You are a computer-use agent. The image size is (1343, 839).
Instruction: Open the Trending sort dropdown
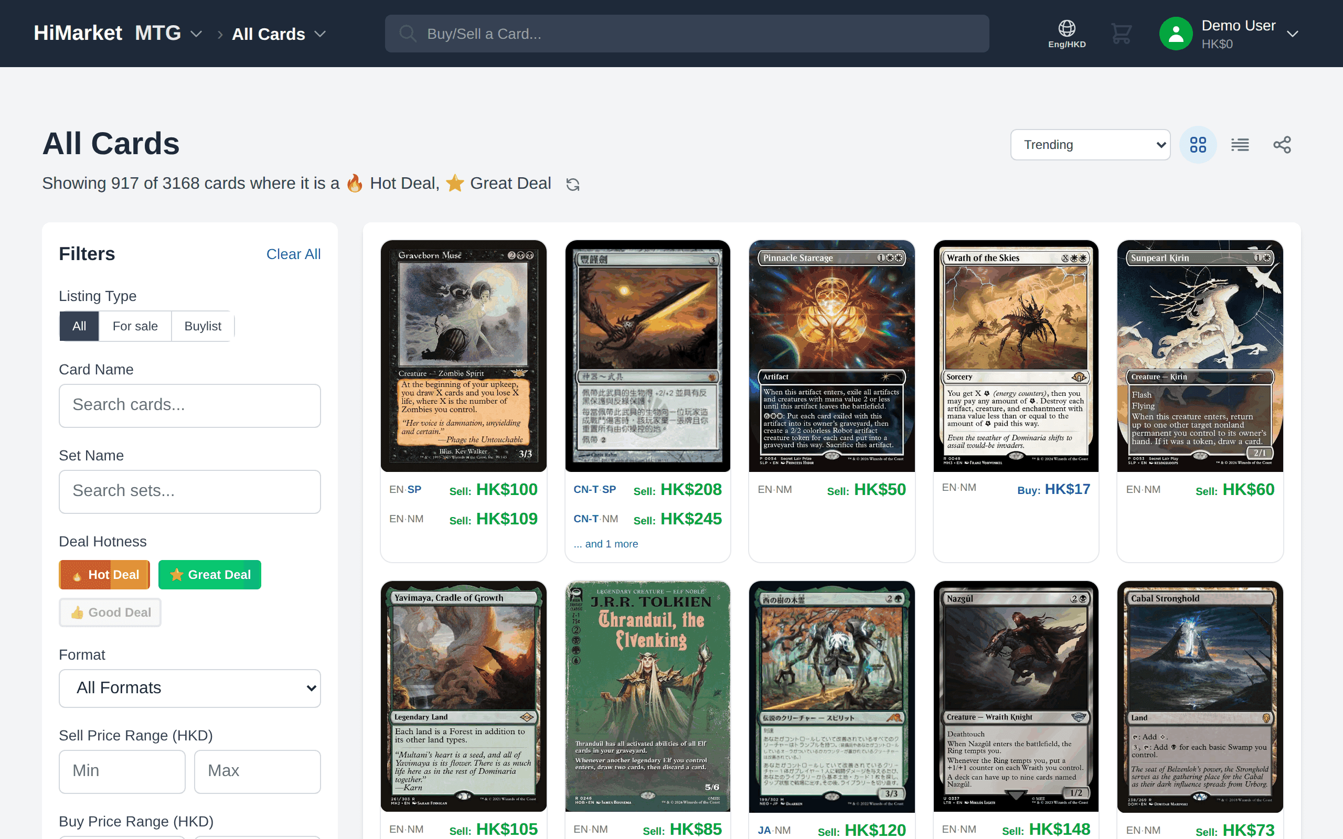1090,145
